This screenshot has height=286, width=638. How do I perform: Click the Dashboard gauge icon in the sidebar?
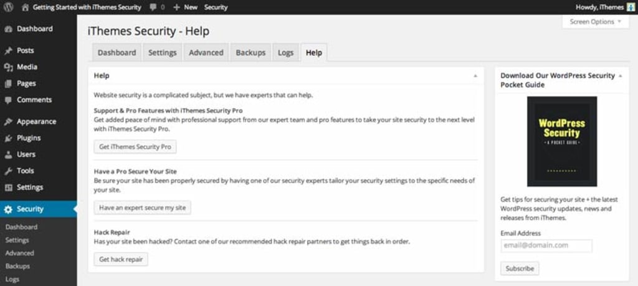8,29
